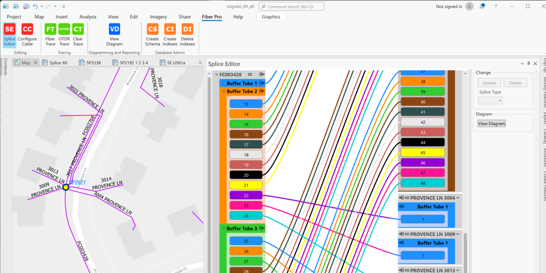
Task: Show the view tabs overflow list
Action: (x=200, y=62)
